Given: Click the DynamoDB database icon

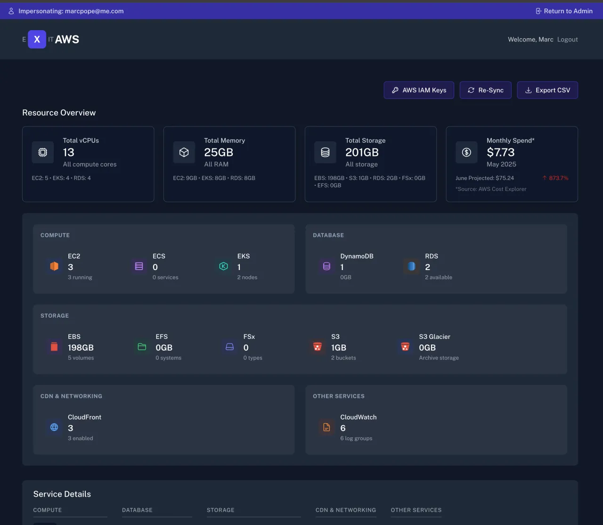Looking at the screenshot, I should [326, 266].
